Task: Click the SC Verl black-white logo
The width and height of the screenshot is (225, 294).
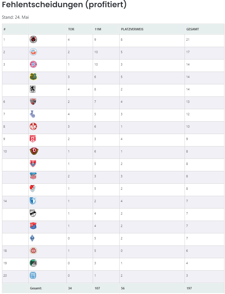Action: (33, 213)
